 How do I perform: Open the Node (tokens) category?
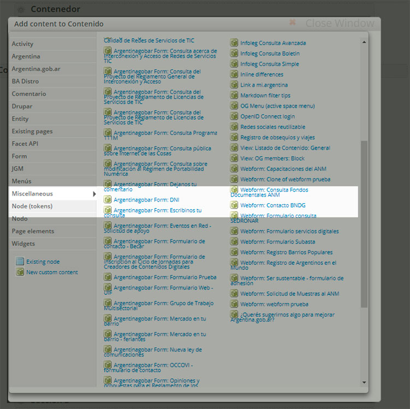[32, 206]
